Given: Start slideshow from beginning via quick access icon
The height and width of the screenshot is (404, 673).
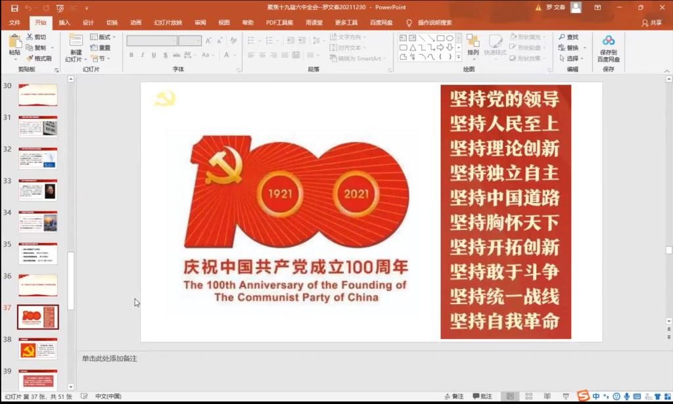Looking at the screenshot, I should click(60, 8).
